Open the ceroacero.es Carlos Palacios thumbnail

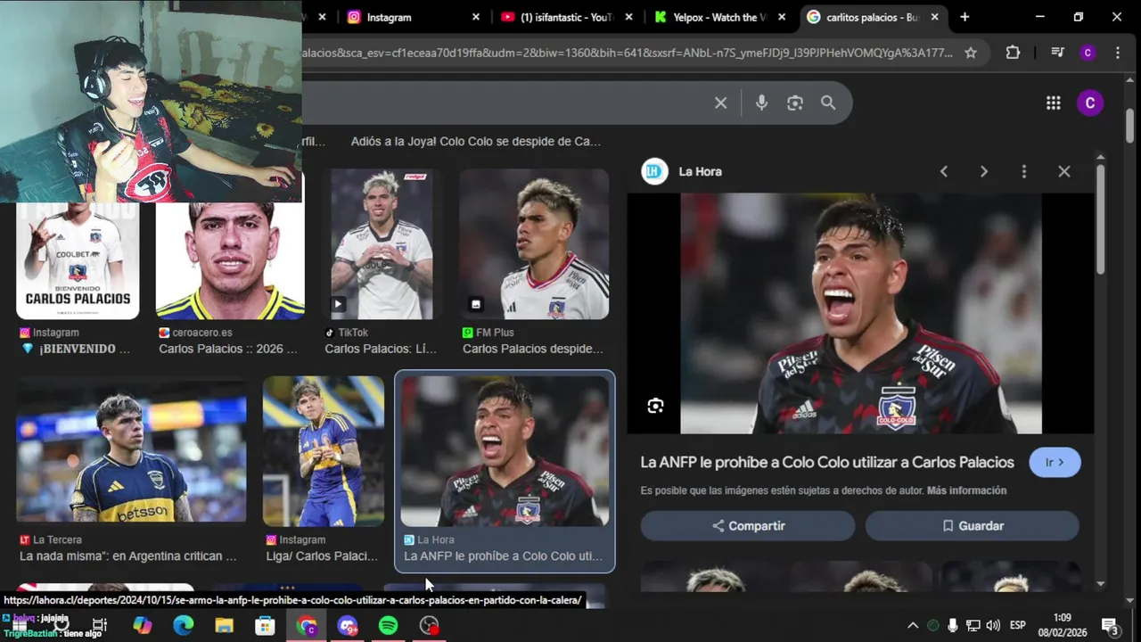tap(230, 260)
